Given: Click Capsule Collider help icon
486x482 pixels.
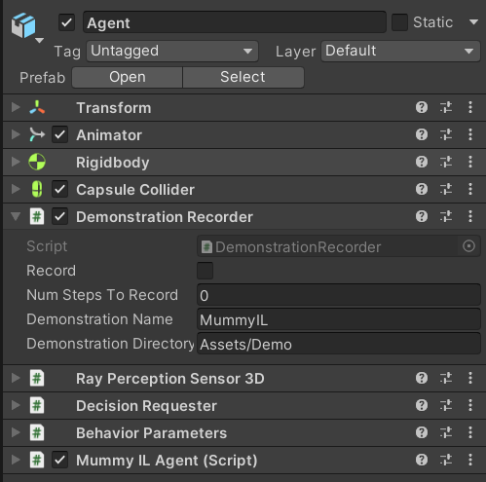Looking at the screenshot, I should tap(422, 189).
